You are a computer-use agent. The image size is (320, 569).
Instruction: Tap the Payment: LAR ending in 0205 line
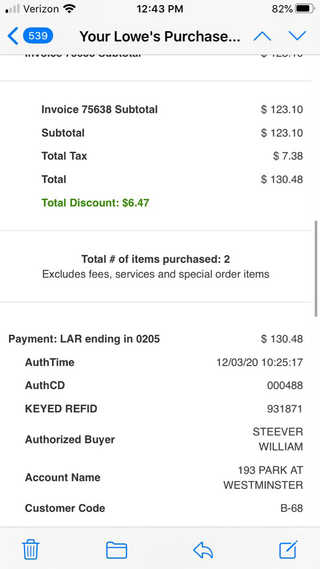(x=84, y=339)
